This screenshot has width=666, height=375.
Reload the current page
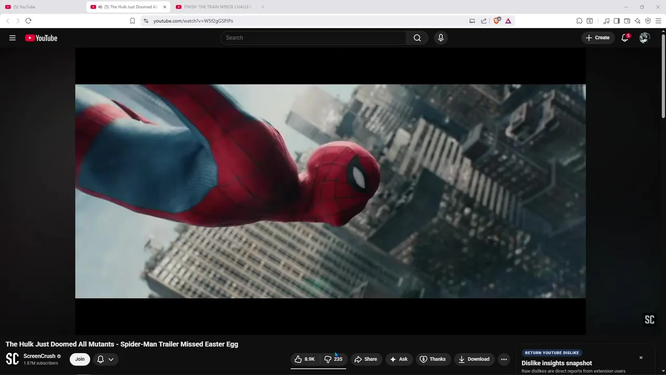click(x=28, y=21)
